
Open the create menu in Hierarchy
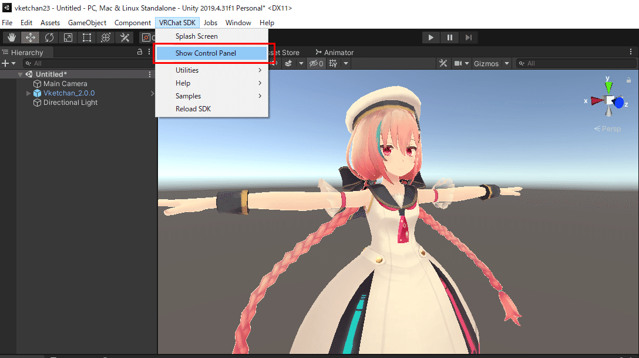(7, 63)
